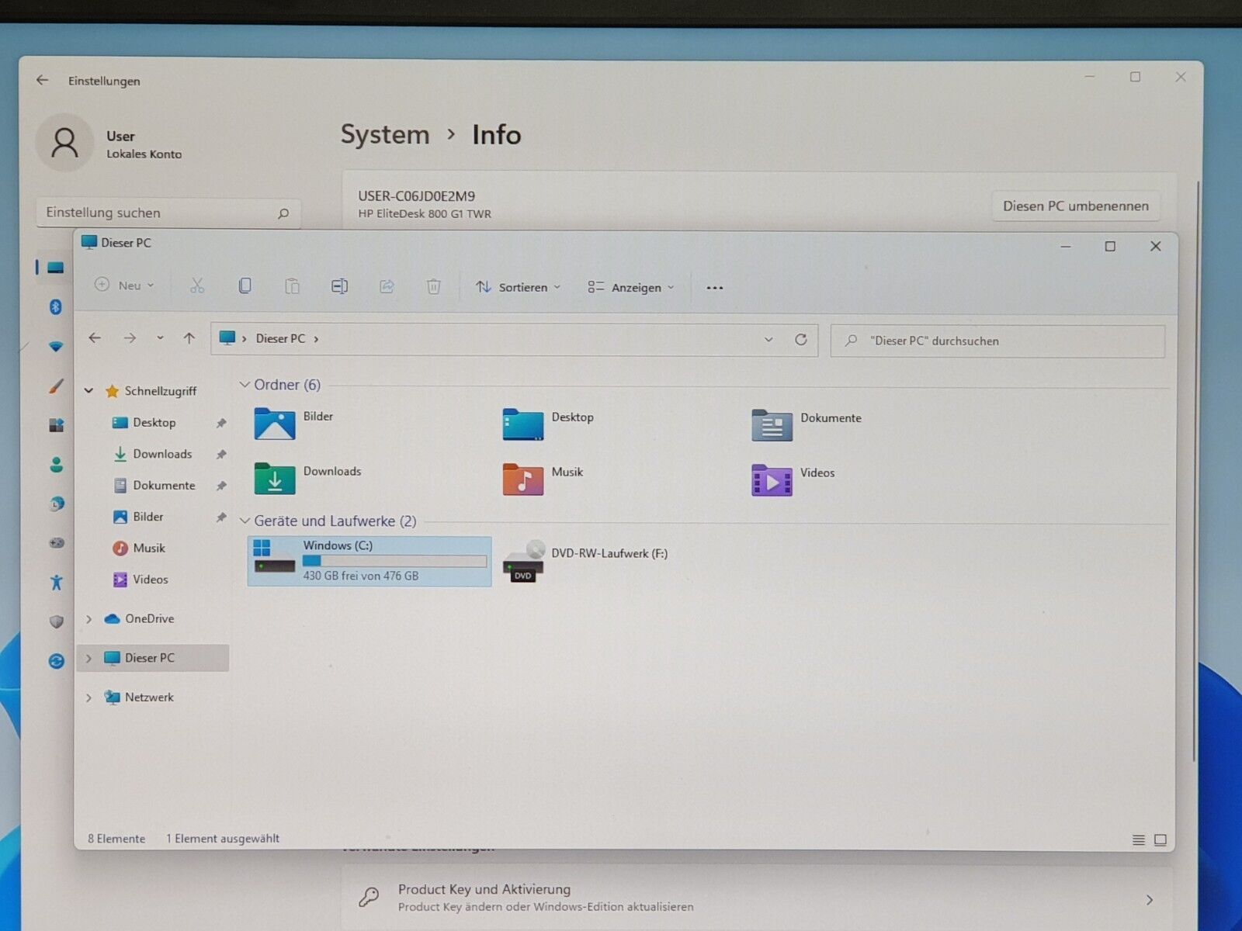Image resolution: width=1242 pixels, height=931 pixels.
Task: Switch to details list view in status bar
Action: click(1138, 840)
